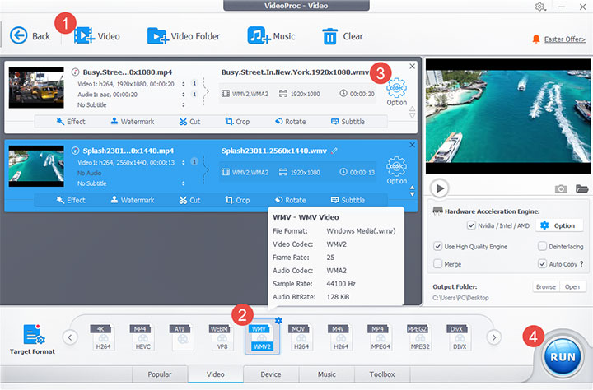Open Effect for Busy.Street video
The width and height of the screenshot is (593, 390).
coord(71,121)
